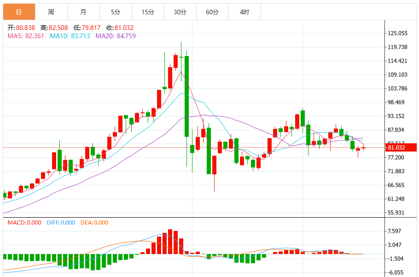The width and height of the screenshot is (419, 277).
Task: Click the 55.931 price axis label
Action: tap(396, 213)
